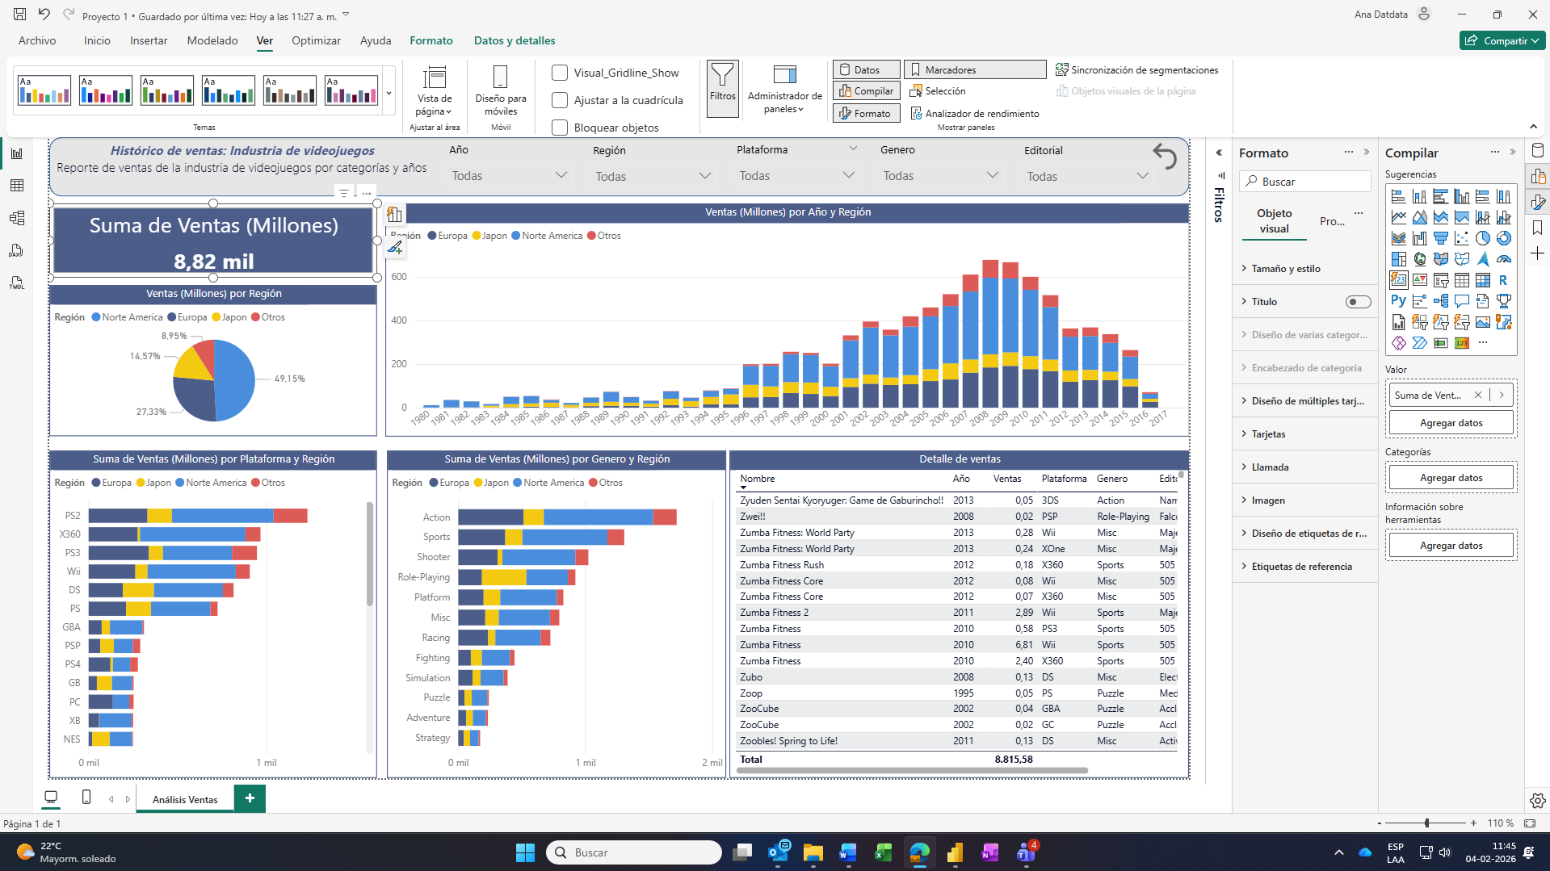Click Agregar datos under Categorías

pos(1451,478)
